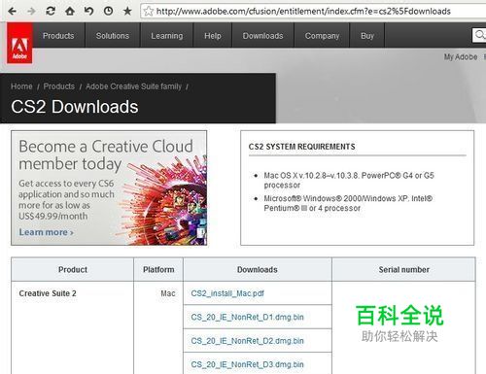Download CS2_install_Mac.pdf

227,293
